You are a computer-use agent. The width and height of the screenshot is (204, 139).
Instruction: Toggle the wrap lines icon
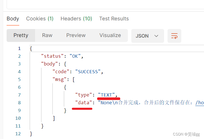coord(174,36)
